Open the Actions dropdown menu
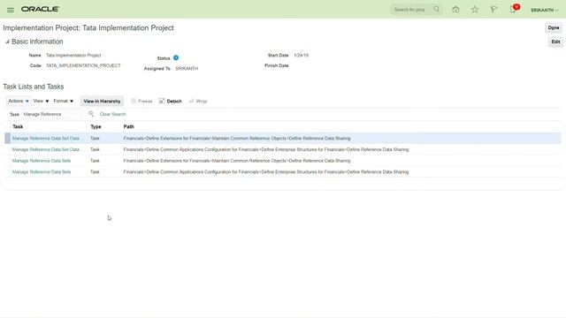The image size is (566, 318). click(x=19, y=101)
